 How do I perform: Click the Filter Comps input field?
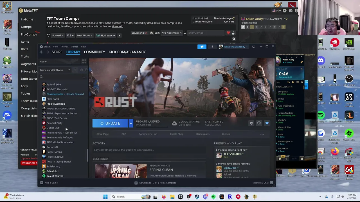coord(206,33)
